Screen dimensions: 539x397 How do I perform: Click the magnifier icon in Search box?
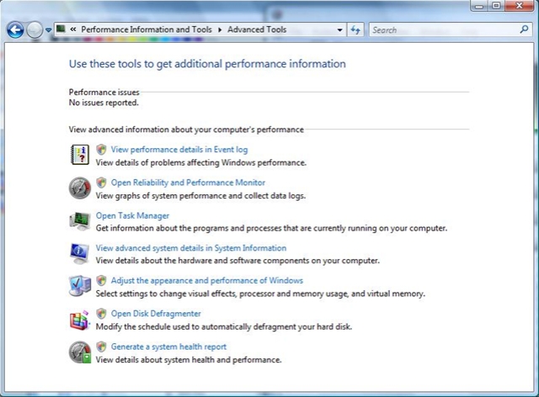524,29
